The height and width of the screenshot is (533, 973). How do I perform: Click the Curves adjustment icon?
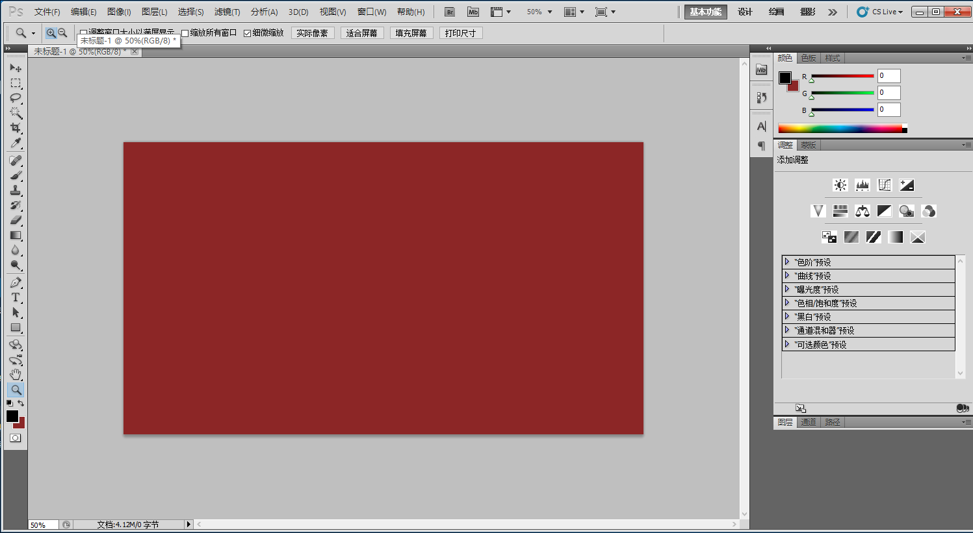(885, 185)
